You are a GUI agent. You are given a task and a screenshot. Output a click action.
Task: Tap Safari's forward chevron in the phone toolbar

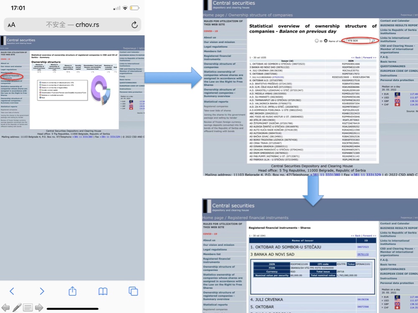click(42, 291)
